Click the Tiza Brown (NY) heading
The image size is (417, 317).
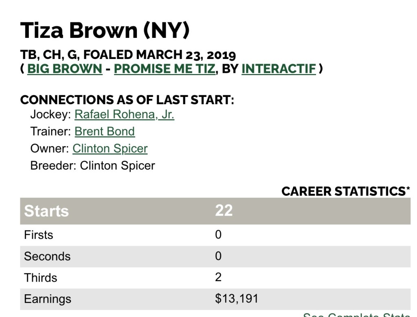(x=105, y=31)
